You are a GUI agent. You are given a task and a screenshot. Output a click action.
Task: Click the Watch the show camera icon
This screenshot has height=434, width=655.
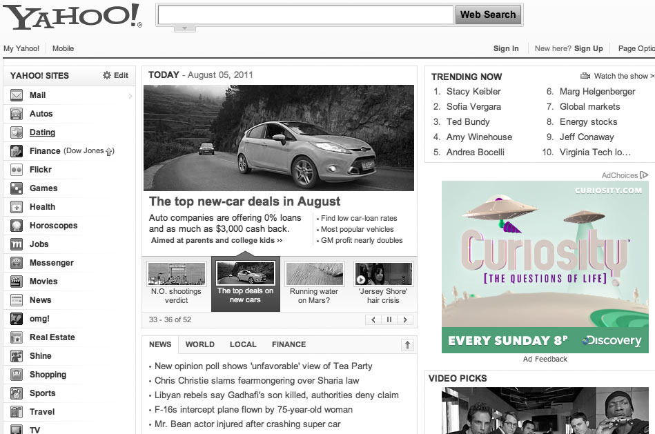[x=585, y=76]
